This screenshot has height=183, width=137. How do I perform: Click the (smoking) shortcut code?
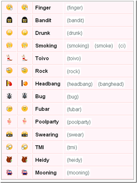[x=78, y=46]
